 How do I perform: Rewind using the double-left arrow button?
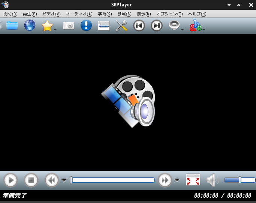click(52, 180)
